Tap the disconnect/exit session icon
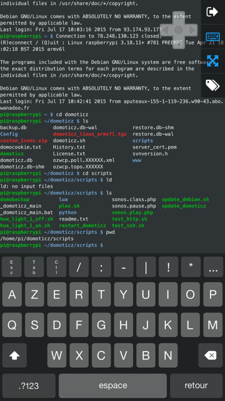 click(x=212, y=12)
